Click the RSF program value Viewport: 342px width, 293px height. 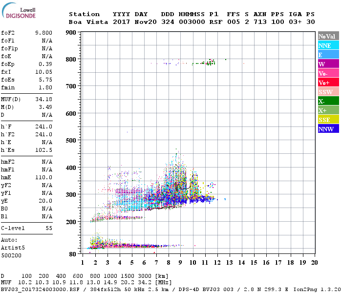click(216, 22)
